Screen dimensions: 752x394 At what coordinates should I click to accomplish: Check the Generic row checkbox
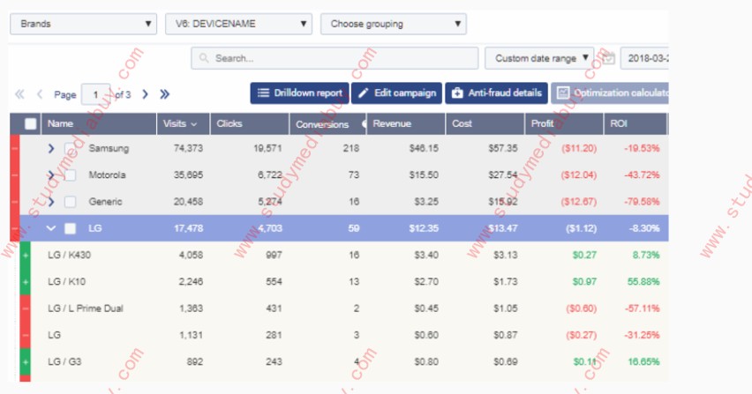click(x=70, y=202)
